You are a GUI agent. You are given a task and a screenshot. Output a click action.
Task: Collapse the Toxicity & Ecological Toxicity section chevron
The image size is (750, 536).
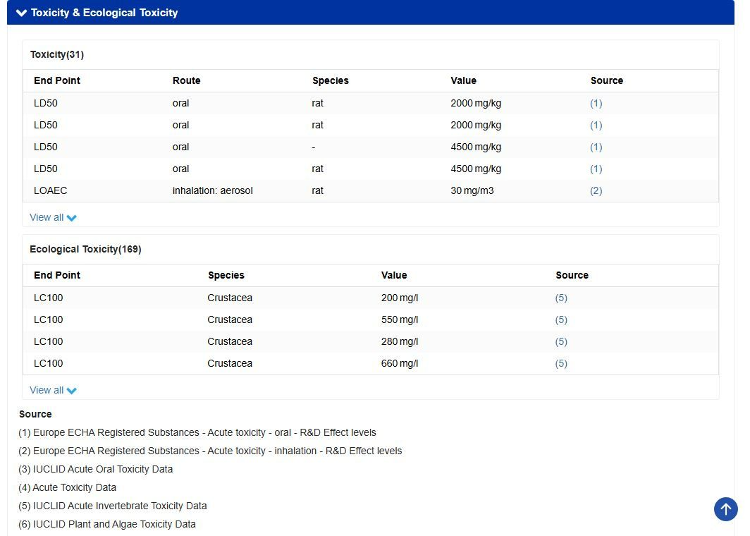tap(21, 13)
